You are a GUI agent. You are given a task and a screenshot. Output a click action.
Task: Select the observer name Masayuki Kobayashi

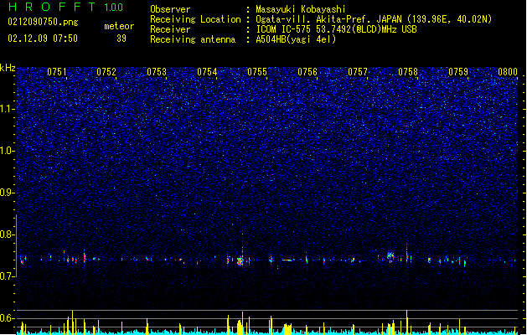[301, 9]
